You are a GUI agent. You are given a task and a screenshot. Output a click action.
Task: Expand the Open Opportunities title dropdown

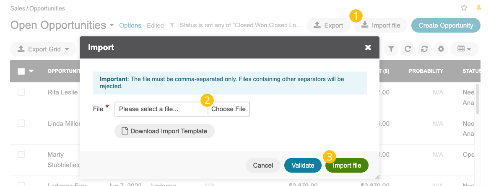112,25
